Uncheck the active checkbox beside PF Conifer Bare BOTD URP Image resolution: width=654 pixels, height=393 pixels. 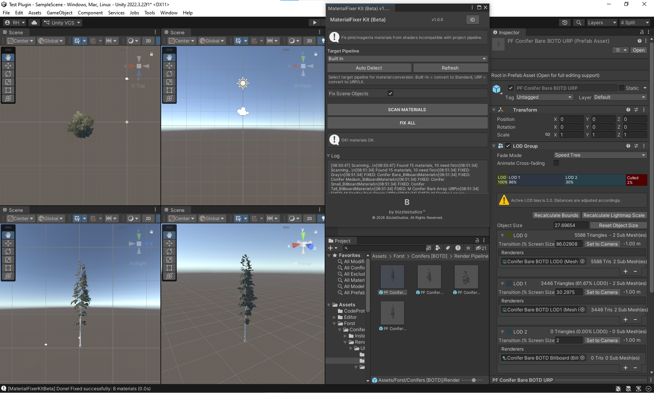point(511,88)
